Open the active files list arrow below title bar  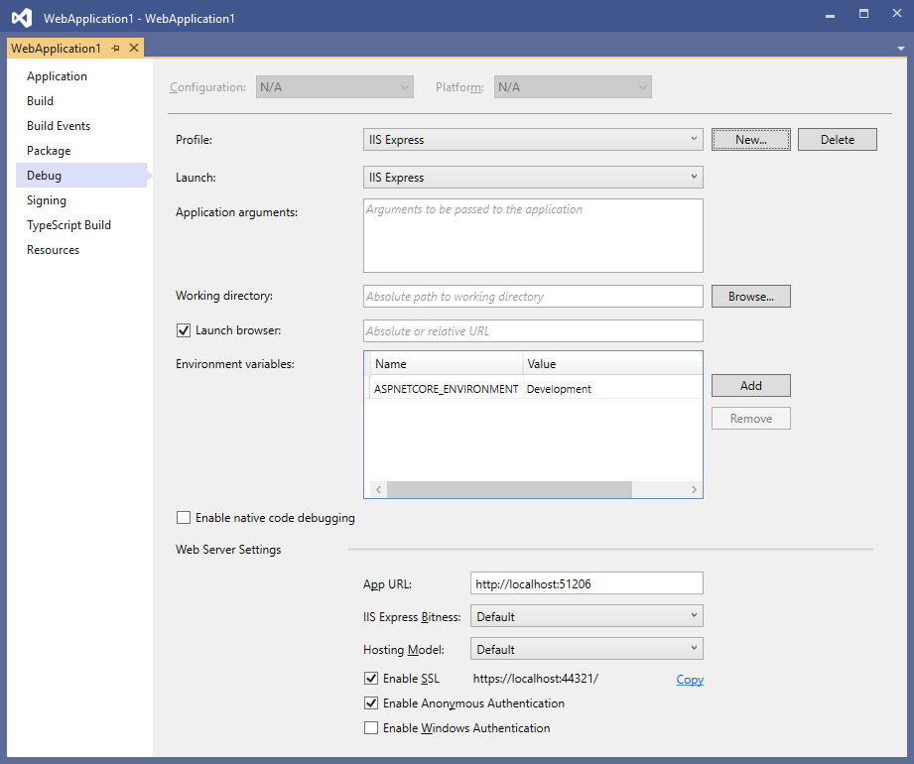click(899, 47)
